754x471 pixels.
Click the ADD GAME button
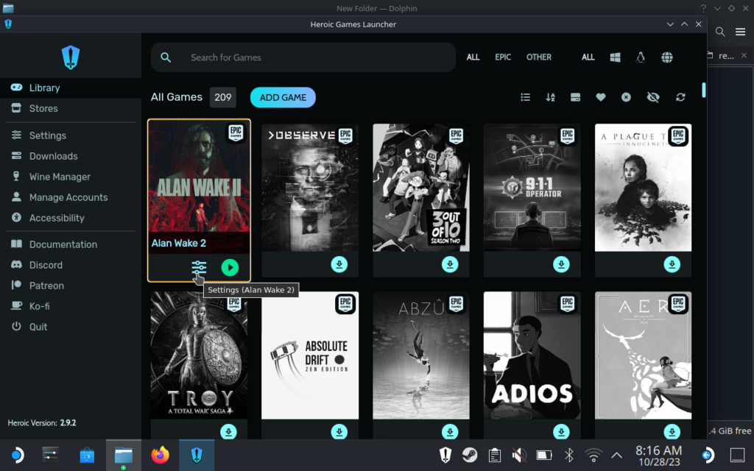pyautogui.click(x=283, y=98)
